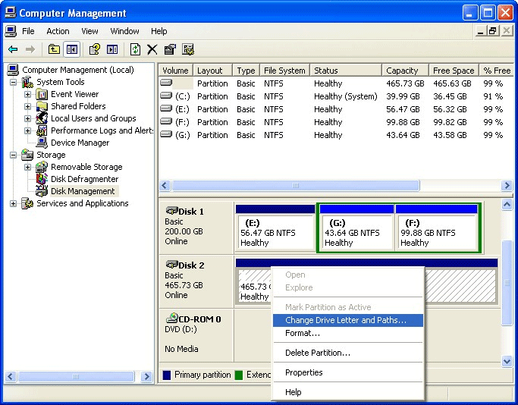The image size is (518, 405).
Task: Click the last toolbar settings icon
Action: tap(188, 49)
